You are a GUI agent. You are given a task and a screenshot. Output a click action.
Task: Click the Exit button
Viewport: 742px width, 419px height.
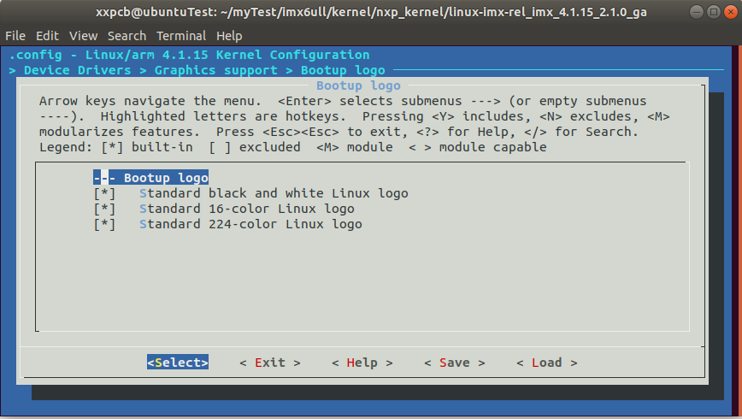click(x=270, y=363)
